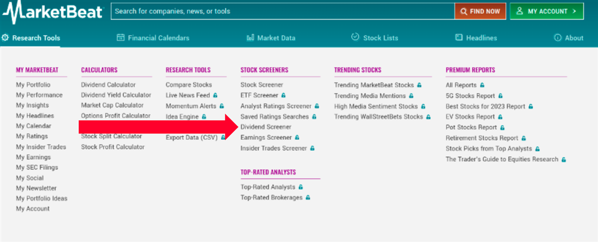Click the info icon beside About
The height and width of the screenshot is (242, 598).
[558, 38]
